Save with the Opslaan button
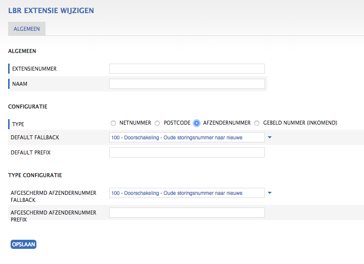The height and width of the screenshot is (264, 364). (x=23, y=244)
